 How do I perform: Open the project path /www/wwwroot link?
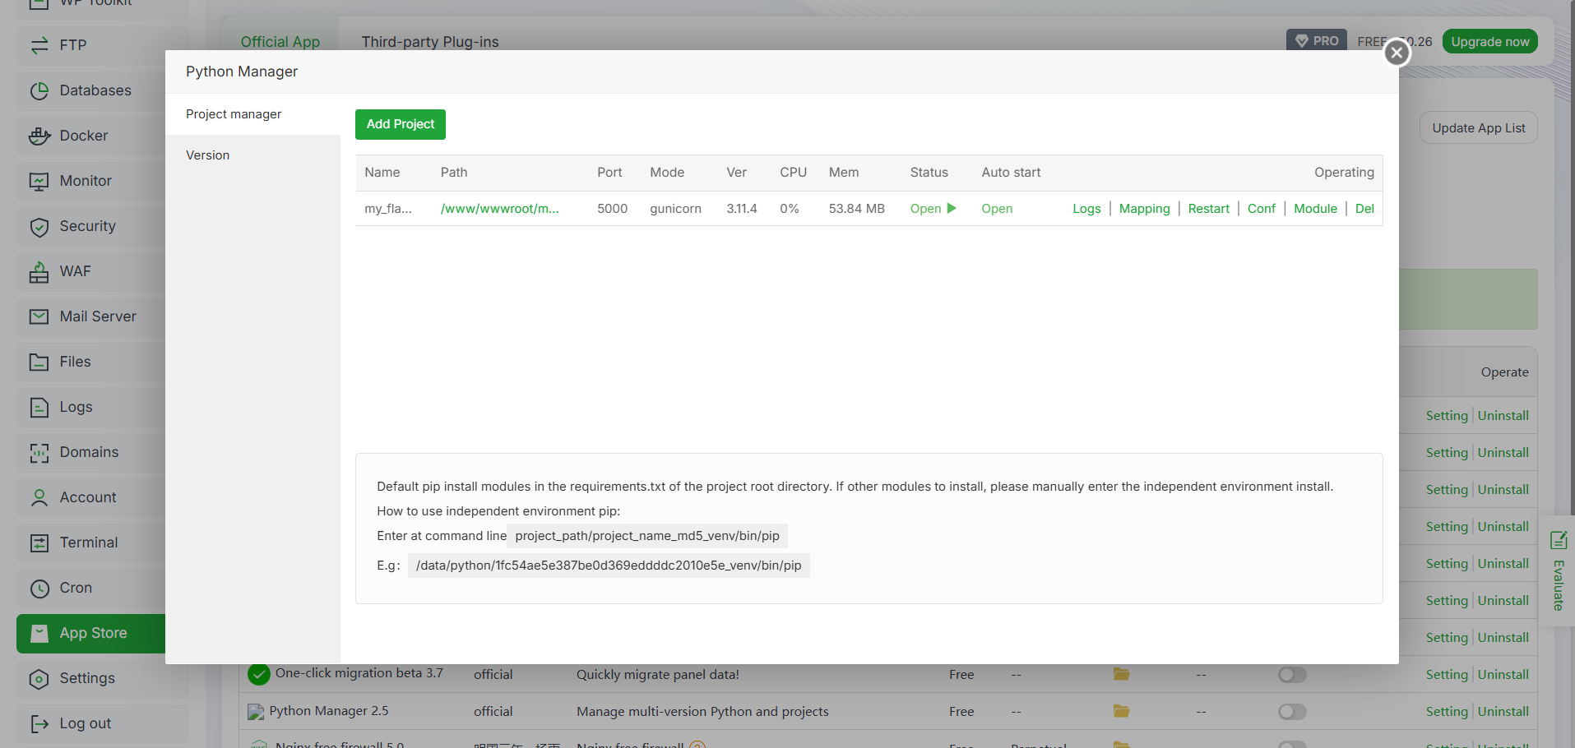(499, 209)
